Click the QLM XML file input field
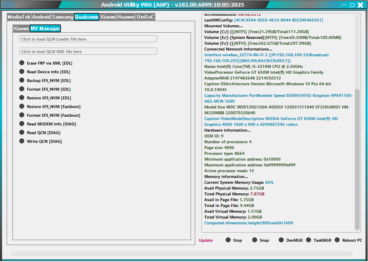Viewport: 368px width, 262px height. (88, 51)
